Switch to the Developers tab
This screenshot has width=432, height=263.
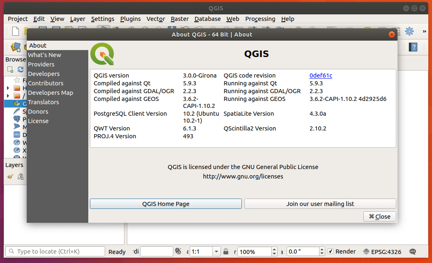click(57, 74)
